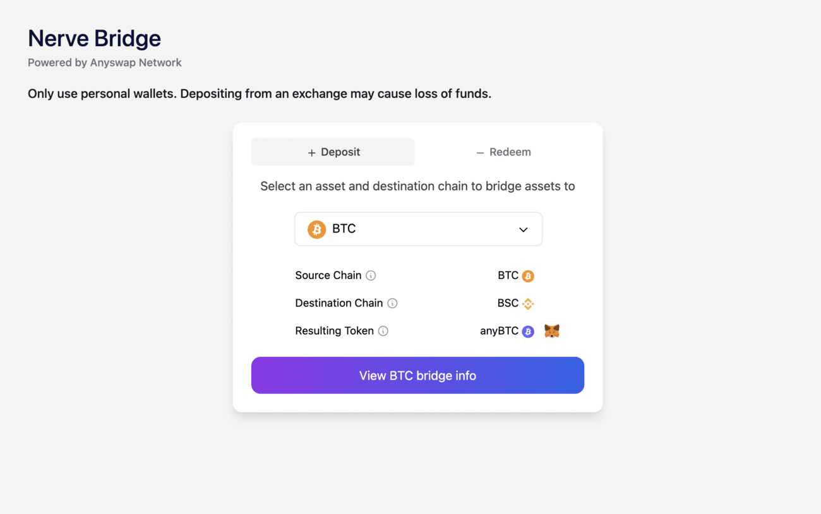This screenshot has height=514, width=821.
Task: Click the orange Bitcoin icon in asset selector
Action: 316,229
